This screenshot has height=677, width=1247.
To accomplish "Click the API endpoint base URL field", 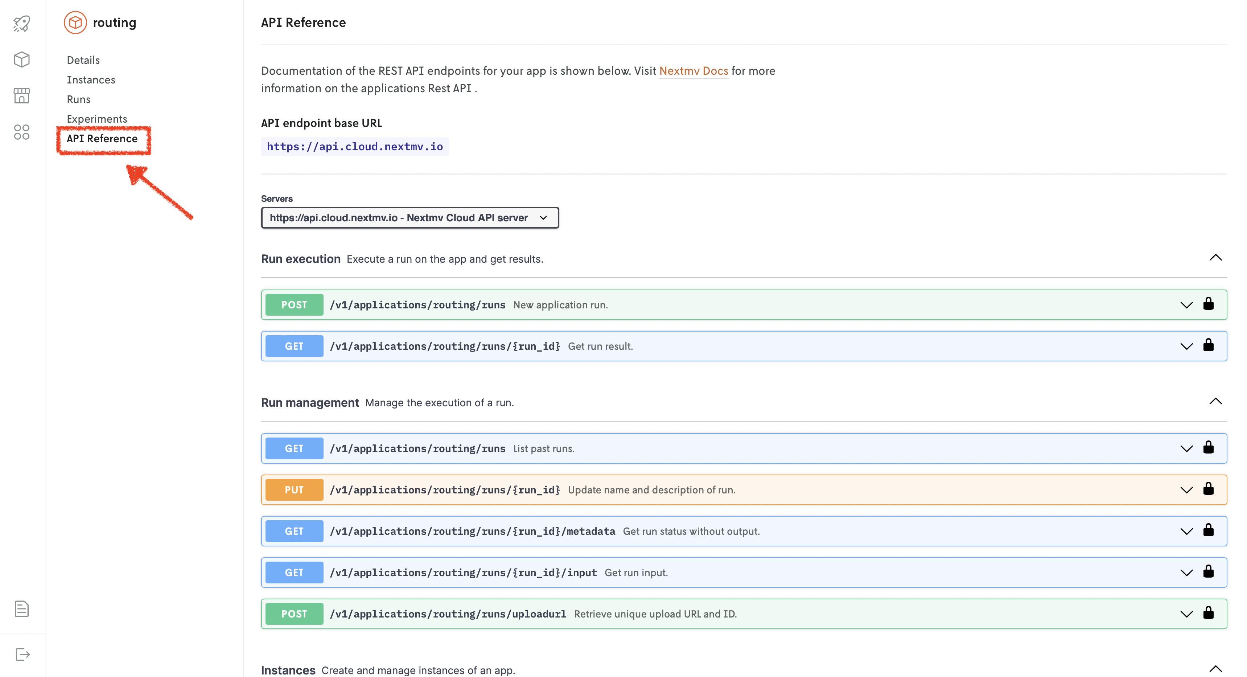I will click(354, 146).
